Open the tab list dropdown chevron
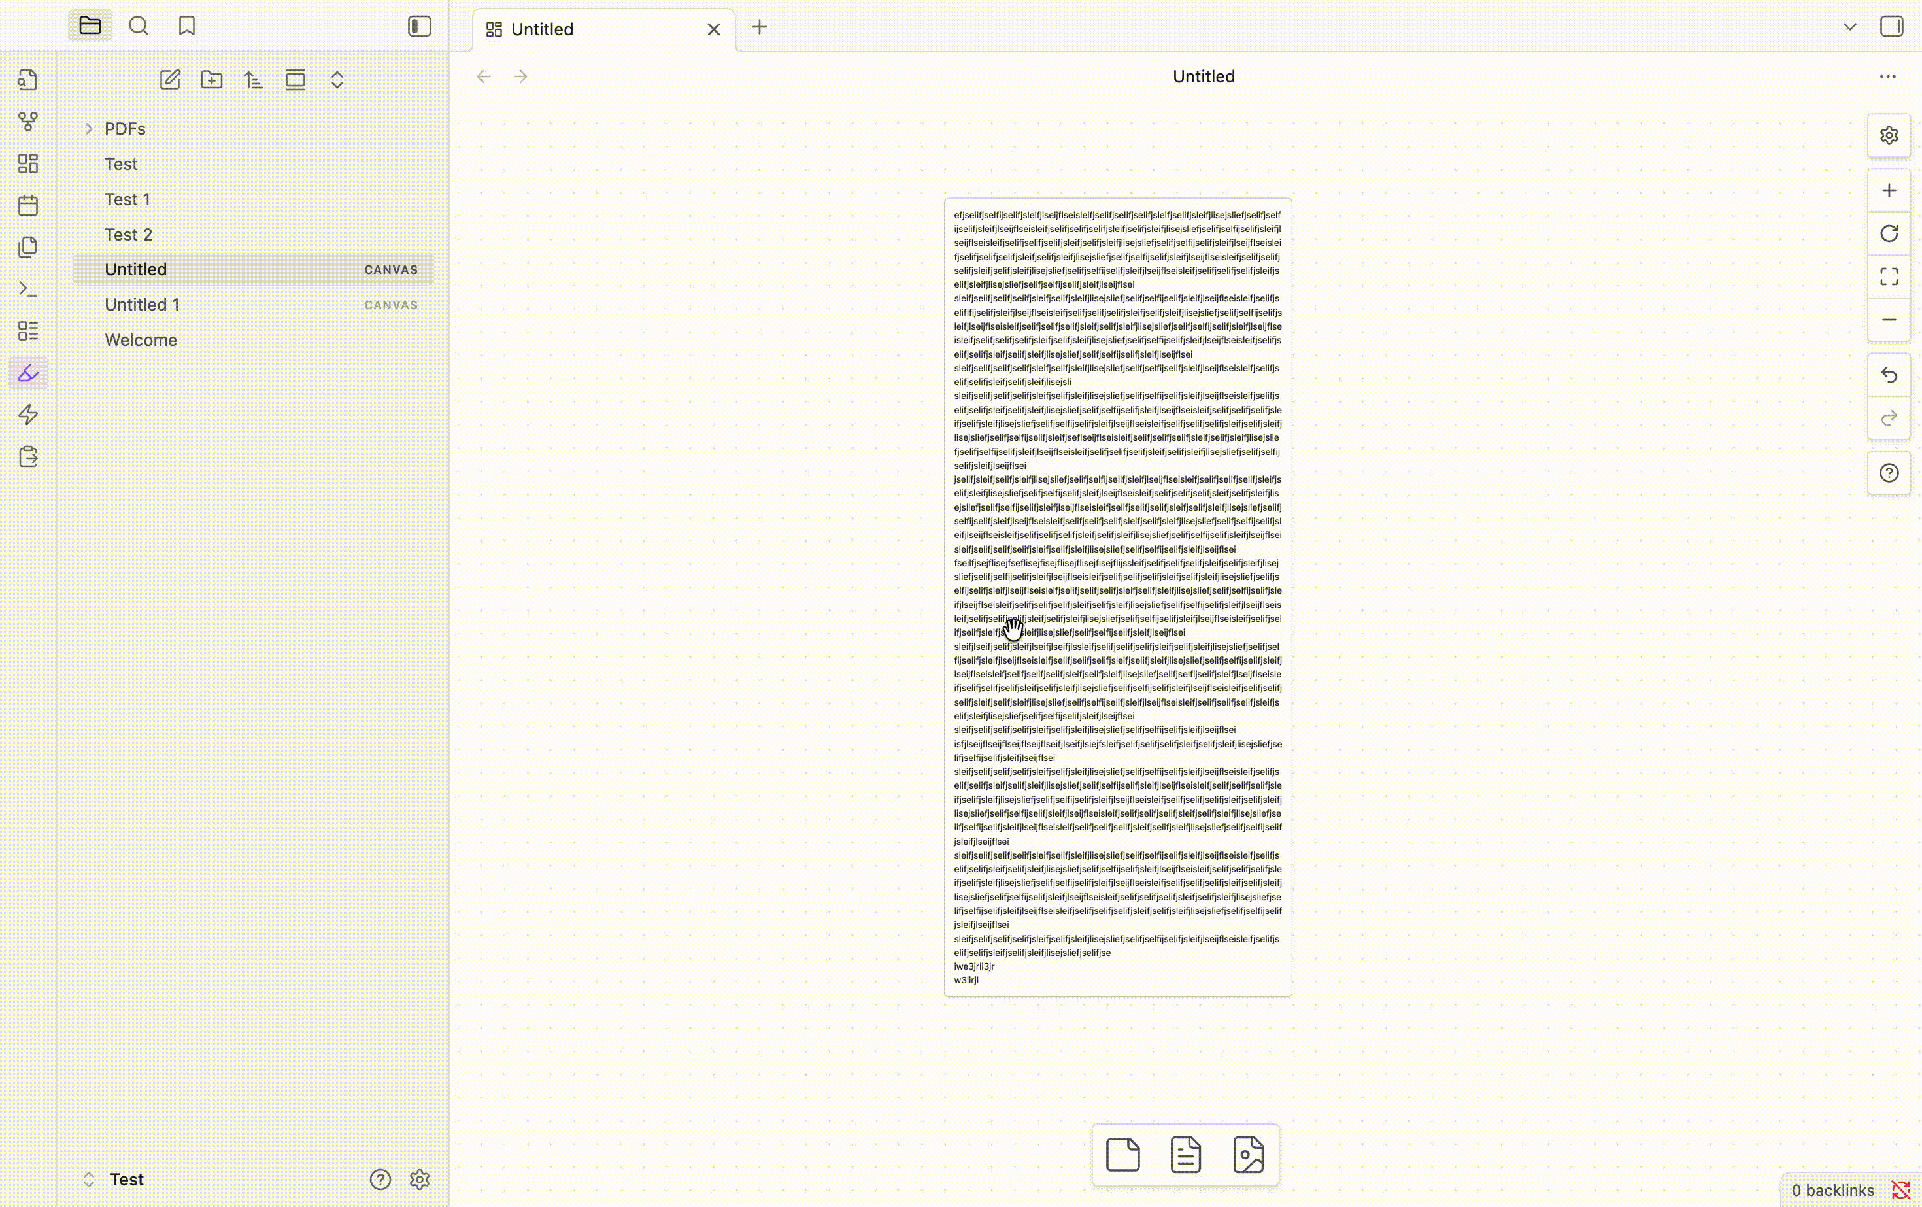 [1849, 27]
